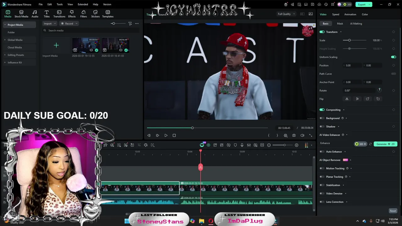Viewport: 402px width, 226px height.
Task: Zoom in the timeline with plus
Action: pyautogui.click(x=296, y=145)
